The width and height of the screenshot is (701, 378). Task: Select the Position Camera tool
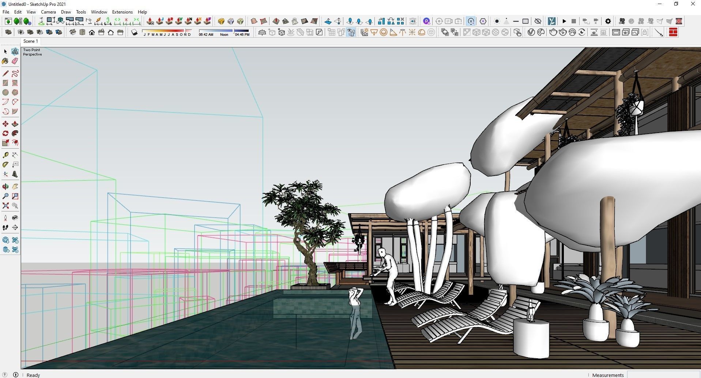tap(5, 218)
